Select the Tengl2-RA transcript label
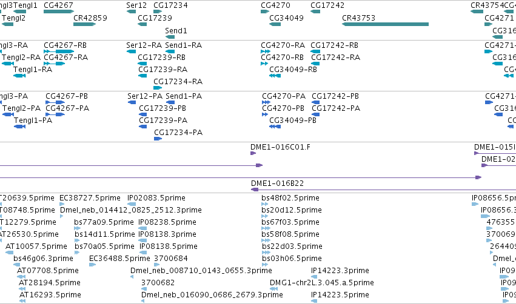The height and width of the screenshot is (304, 516). tap(21, 57)
